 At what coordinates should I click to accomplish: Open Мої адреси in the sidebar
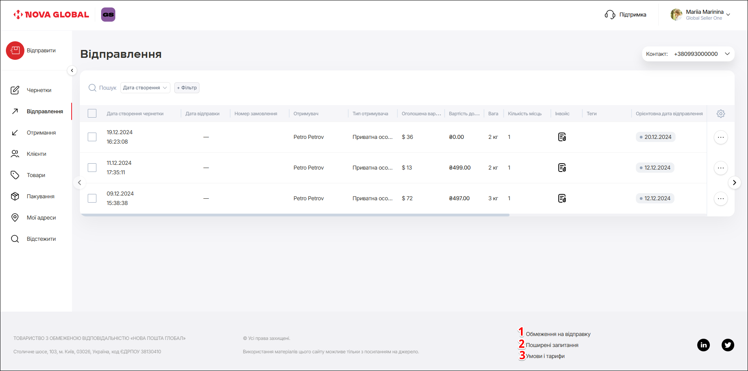click(x=41, y=218)
